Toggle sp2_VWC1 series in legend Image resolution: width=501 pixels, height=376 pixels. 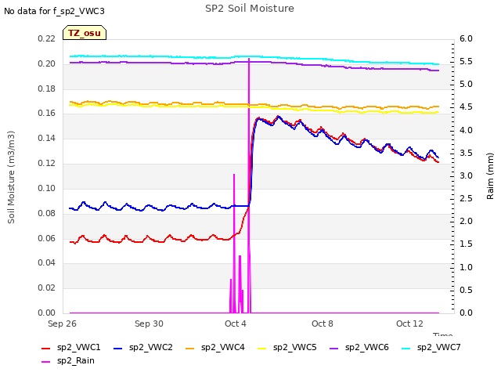click(x=71, y=348)
